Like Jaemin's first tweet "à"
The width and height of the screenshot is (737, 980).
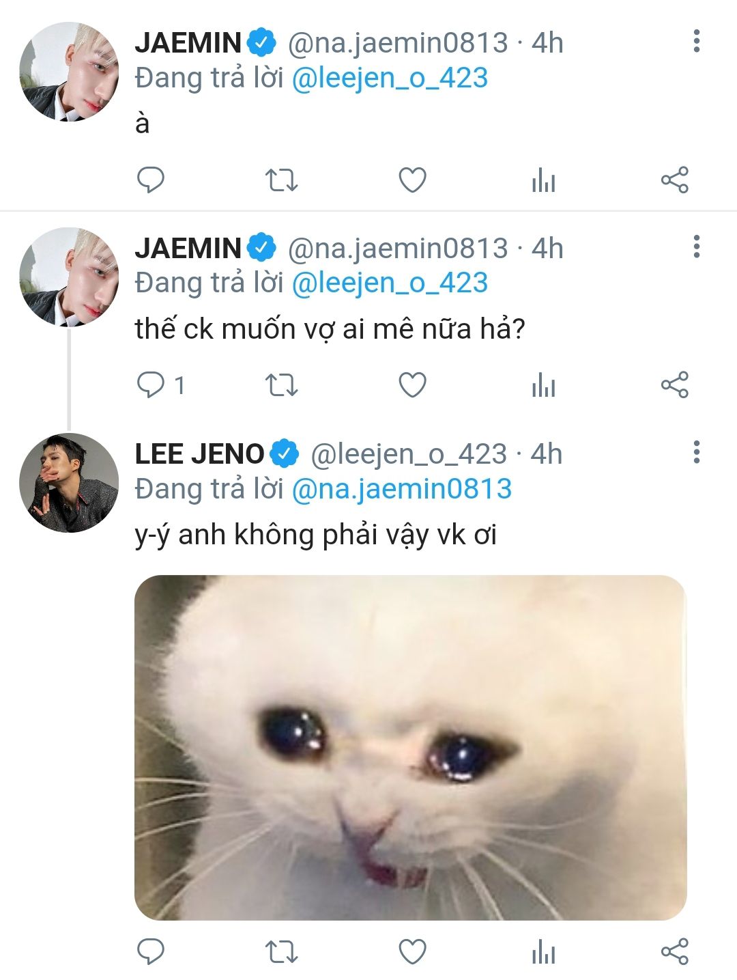point(412,180)
